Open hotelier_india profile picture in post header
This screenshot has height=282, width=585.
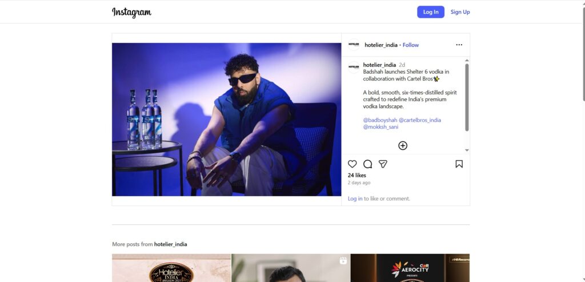click(354, 45)
